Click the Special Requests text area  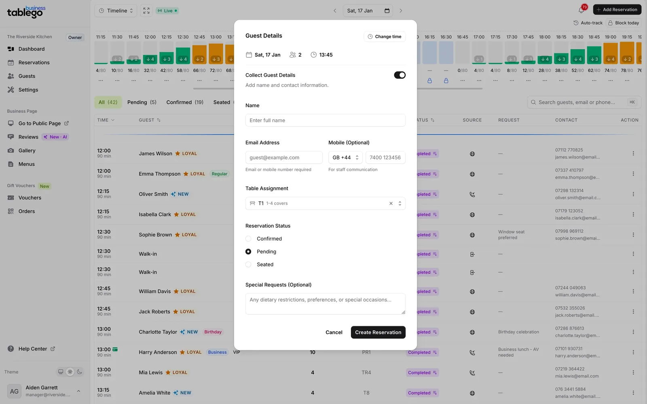click(x=326, y=304)
